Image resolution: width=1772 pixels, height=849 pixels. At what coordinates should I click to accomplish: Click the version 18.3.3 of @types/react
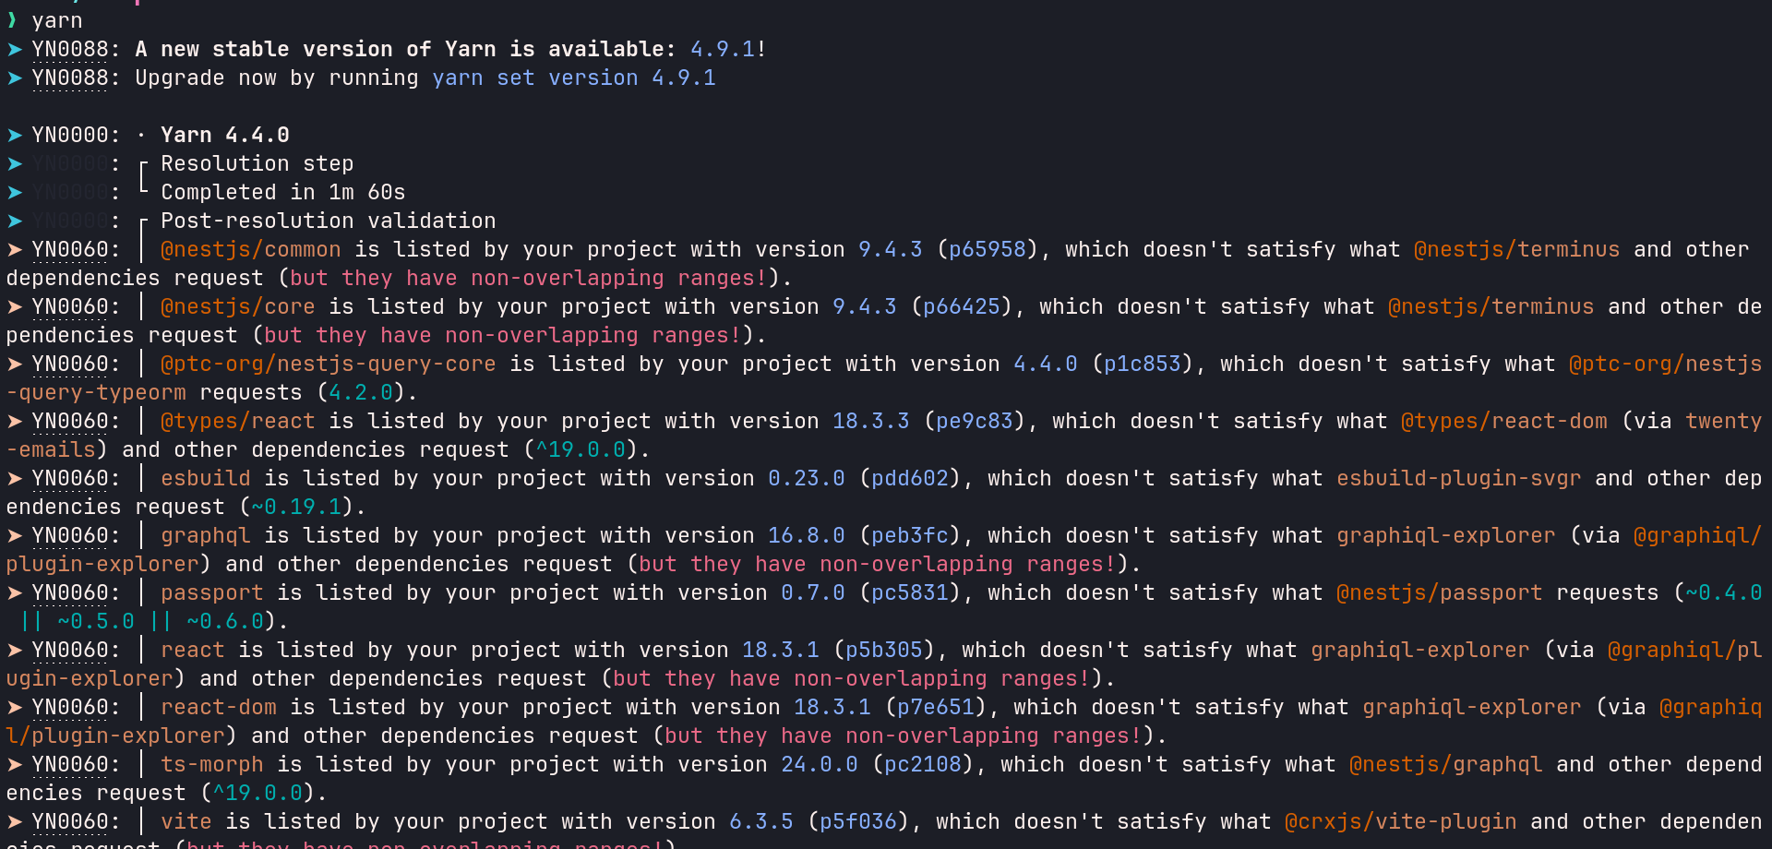point(871,421)
